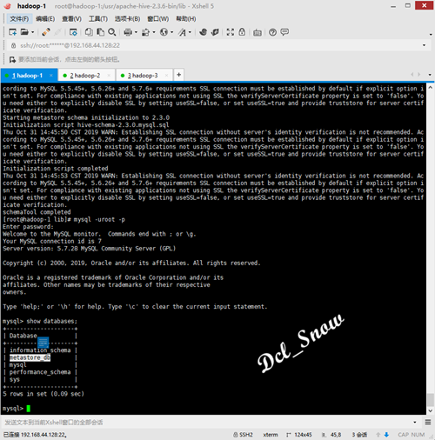Open the Help question mark icon
This screenshot has height=440, width=435.
[272, 32]
